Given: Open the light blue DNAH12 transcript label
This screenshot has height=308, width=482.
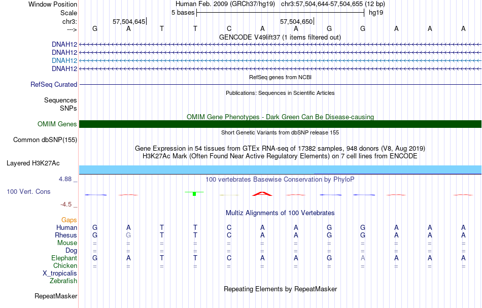Looking at the screenshot, I should tap(64, 60).
